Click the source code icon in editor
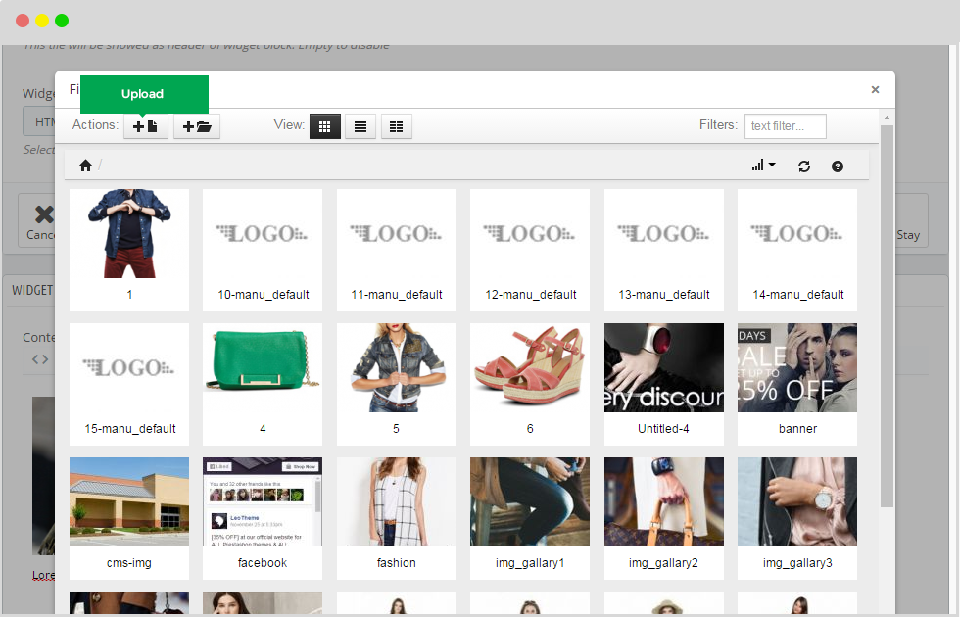This screenshot has height=617, width=960. tap(40, 359)
